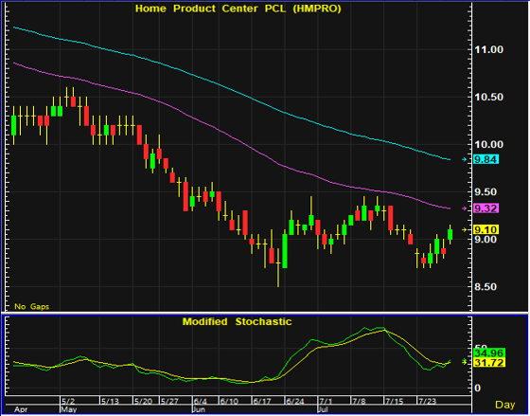Screen dimensions: 530x416
Task: Select the 7/23 date marker
Action: (x=427, y=402)
